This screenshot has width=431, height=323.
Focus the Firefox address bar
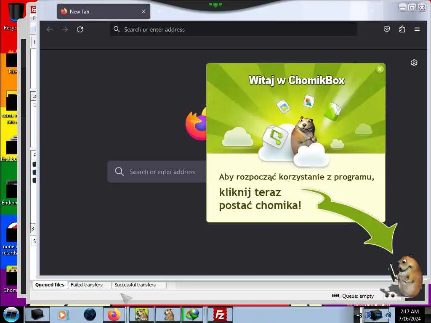(234, 29)
